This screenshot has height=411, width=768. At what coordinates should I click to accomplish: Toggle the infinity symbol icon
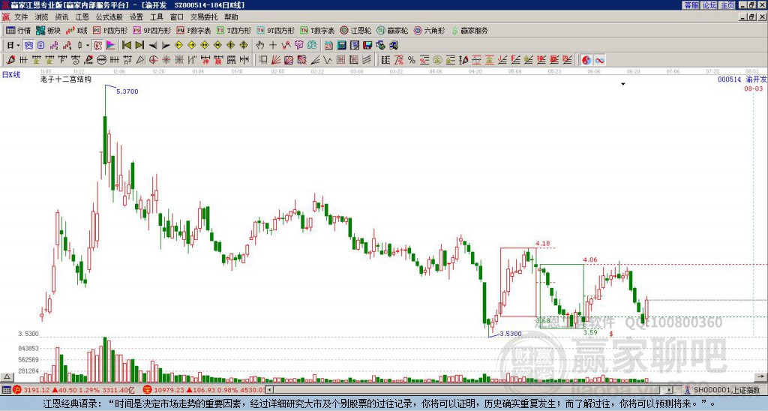(x=599, y=60)
